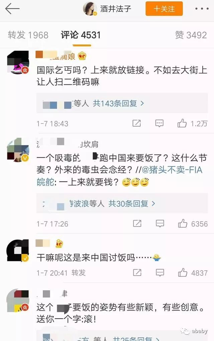The width and height of the screenshot is (214, 341).
Task: Switch to the 赞 3492 tab
Action: (x=191, y=35)
